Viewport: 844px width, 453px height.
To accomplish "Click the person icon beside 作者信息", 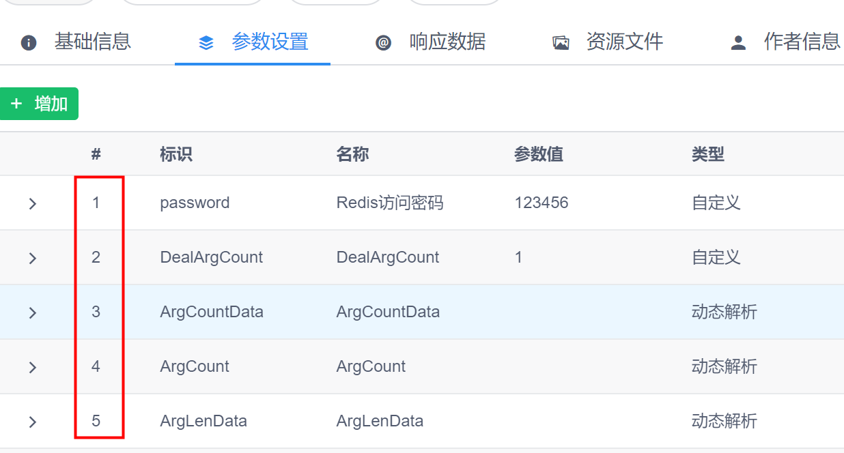I will click(738, 43).
